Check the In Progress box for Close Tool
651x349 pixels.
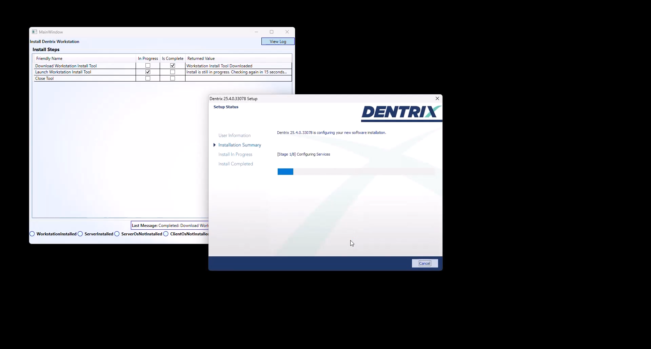pyautogui.click(x=148, y=78)
